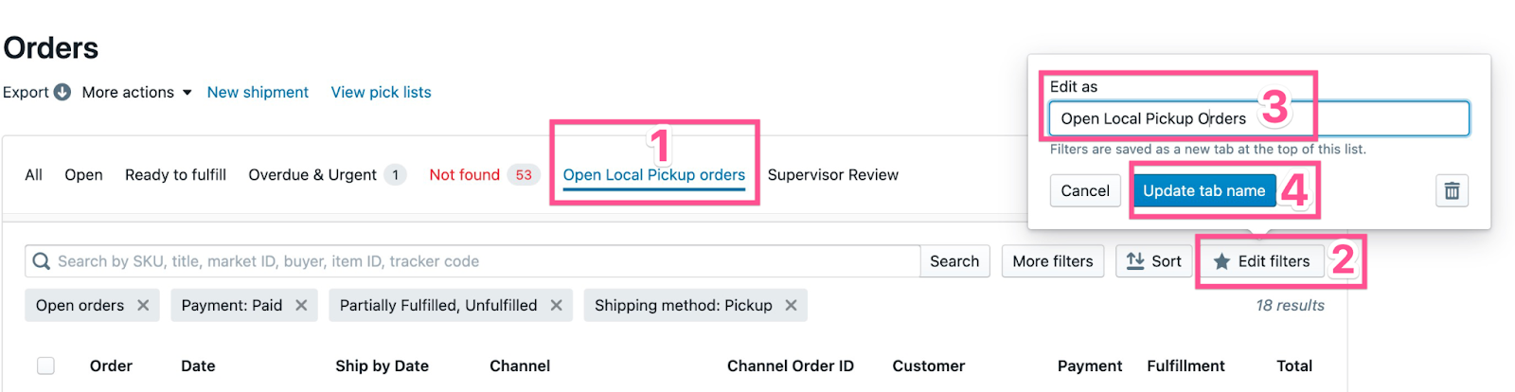
Task: Open the Supervisor Review tab
Action: point(832,175)
